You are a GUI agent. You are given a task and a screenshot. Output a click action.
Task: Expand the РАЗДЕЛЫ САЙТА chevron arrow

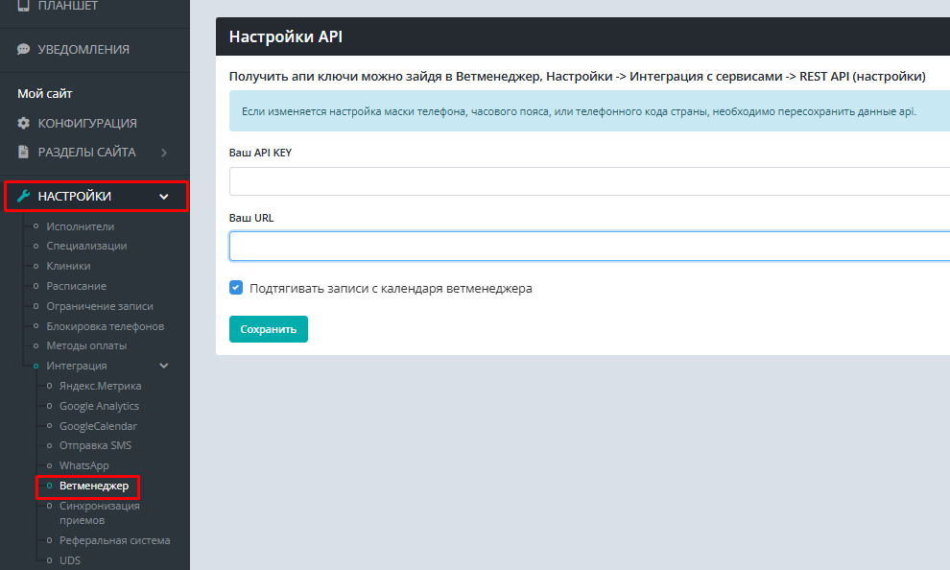[164, 152]
